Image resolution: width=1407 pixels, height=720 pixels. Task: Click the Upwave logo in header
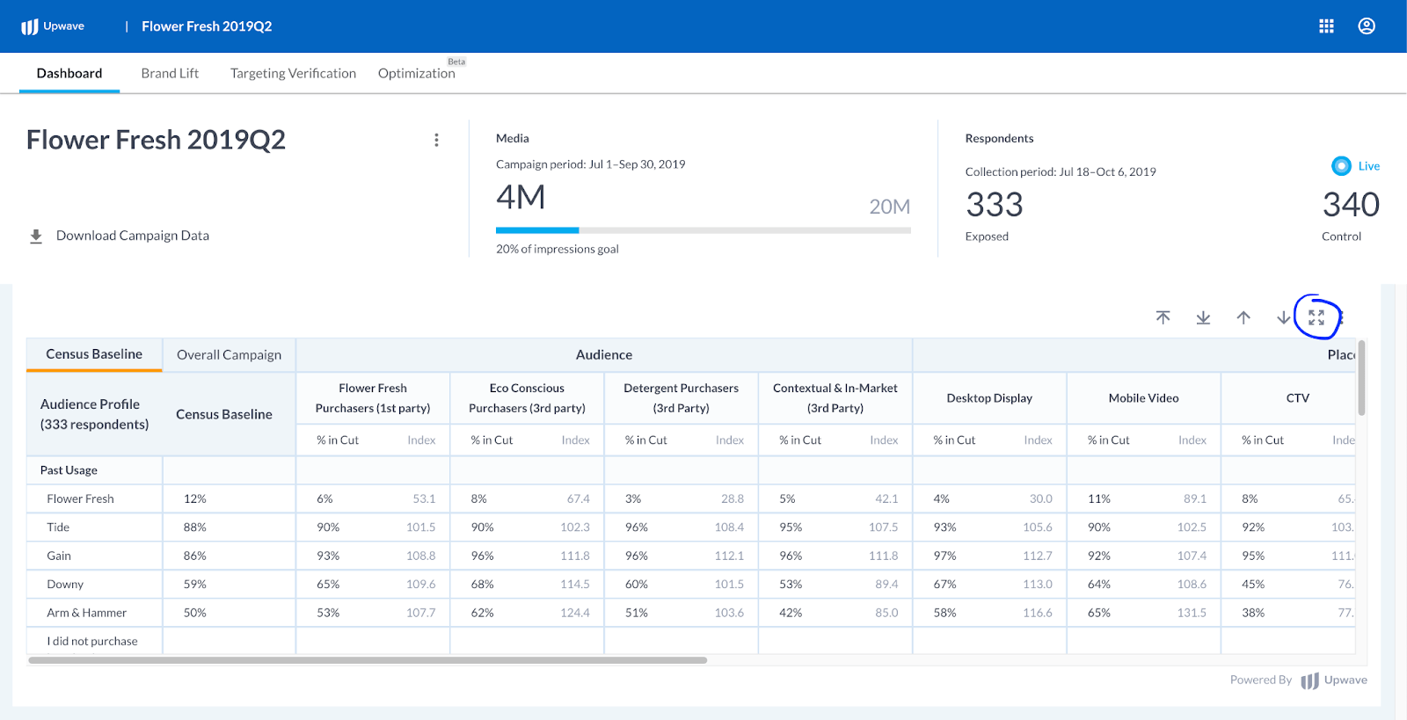pyautogui.click(x=53, y=26)
